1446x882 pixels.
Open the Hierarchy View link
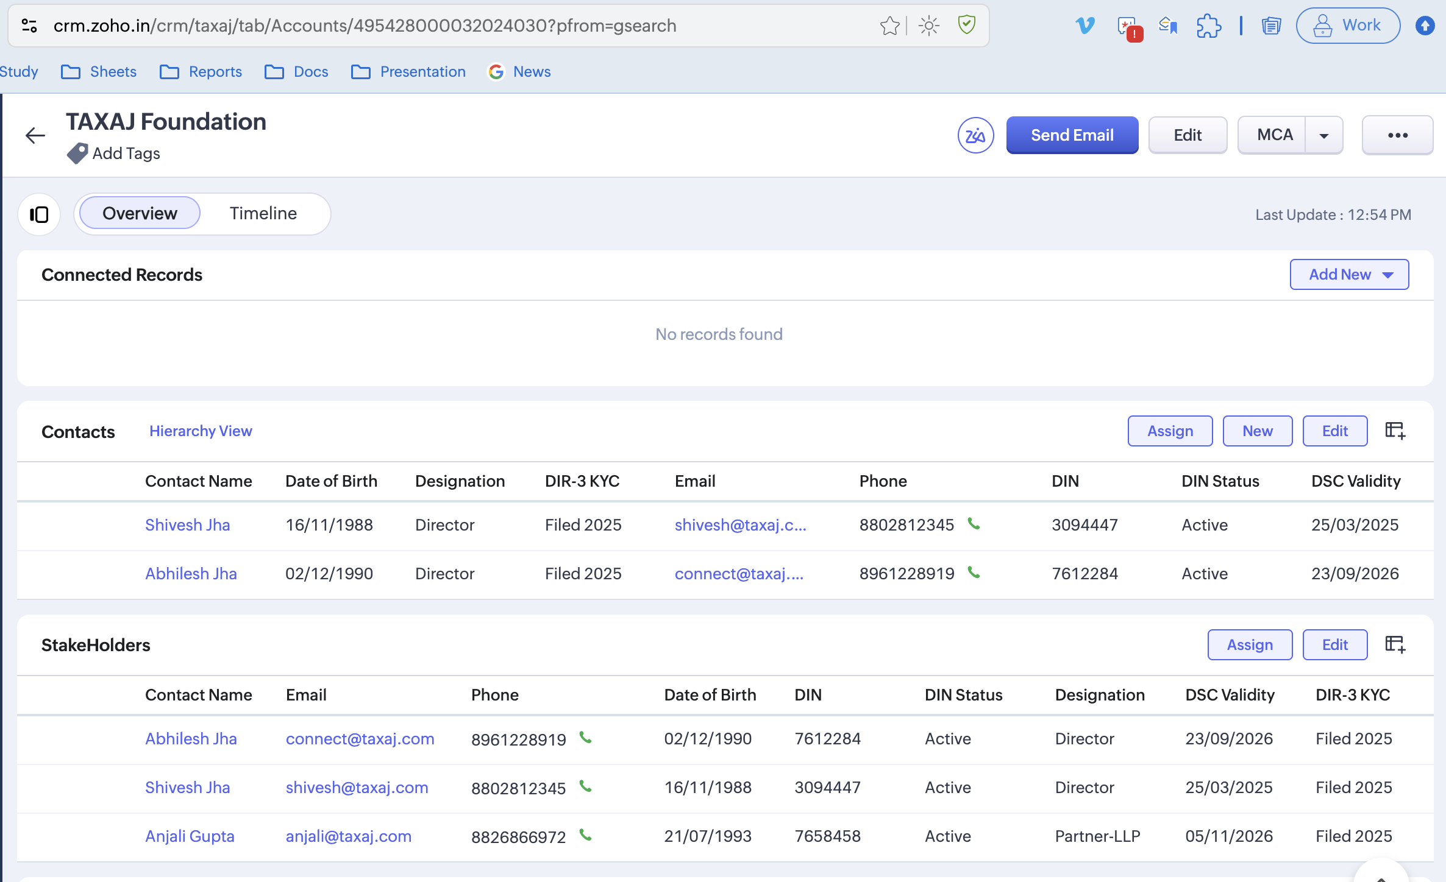pyautogui.click(x=201, y=431)
